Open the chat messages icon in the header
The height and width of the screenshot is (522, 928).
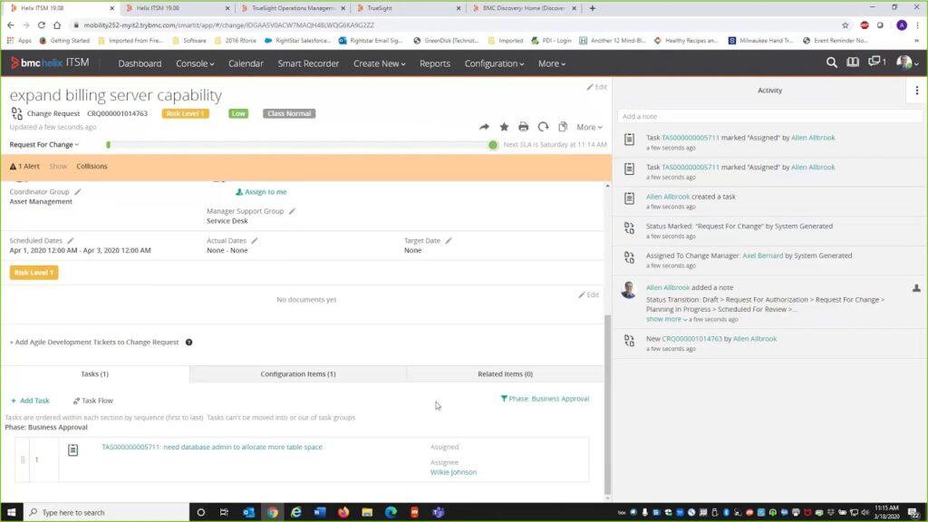pyautogui.click(x=876, y=63)
